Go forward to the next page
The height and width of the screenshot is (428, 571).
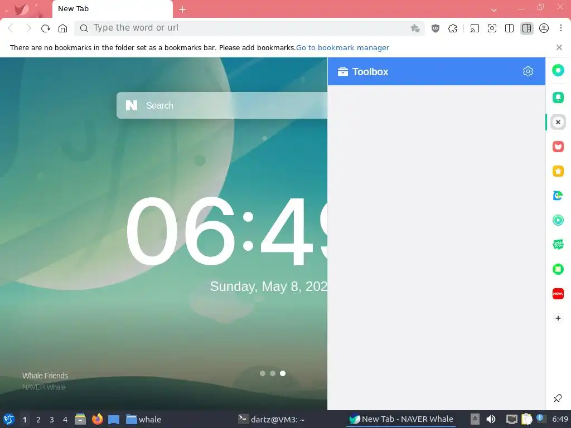[x=28, y=28]
